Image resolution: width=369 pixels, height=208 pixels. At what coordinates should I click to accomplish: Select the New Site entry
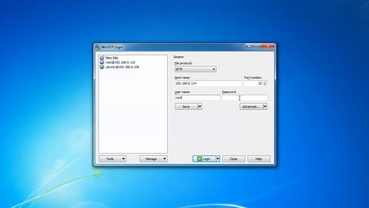click(111, 58)
